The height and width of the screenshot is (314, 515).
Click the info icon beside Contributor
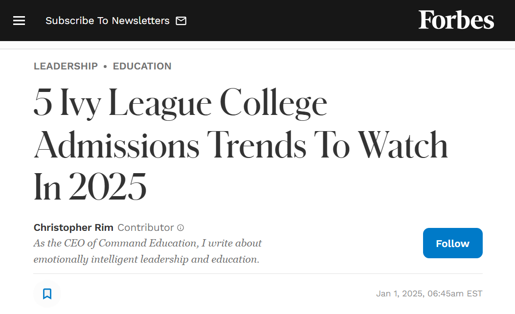tap(180, 227)
